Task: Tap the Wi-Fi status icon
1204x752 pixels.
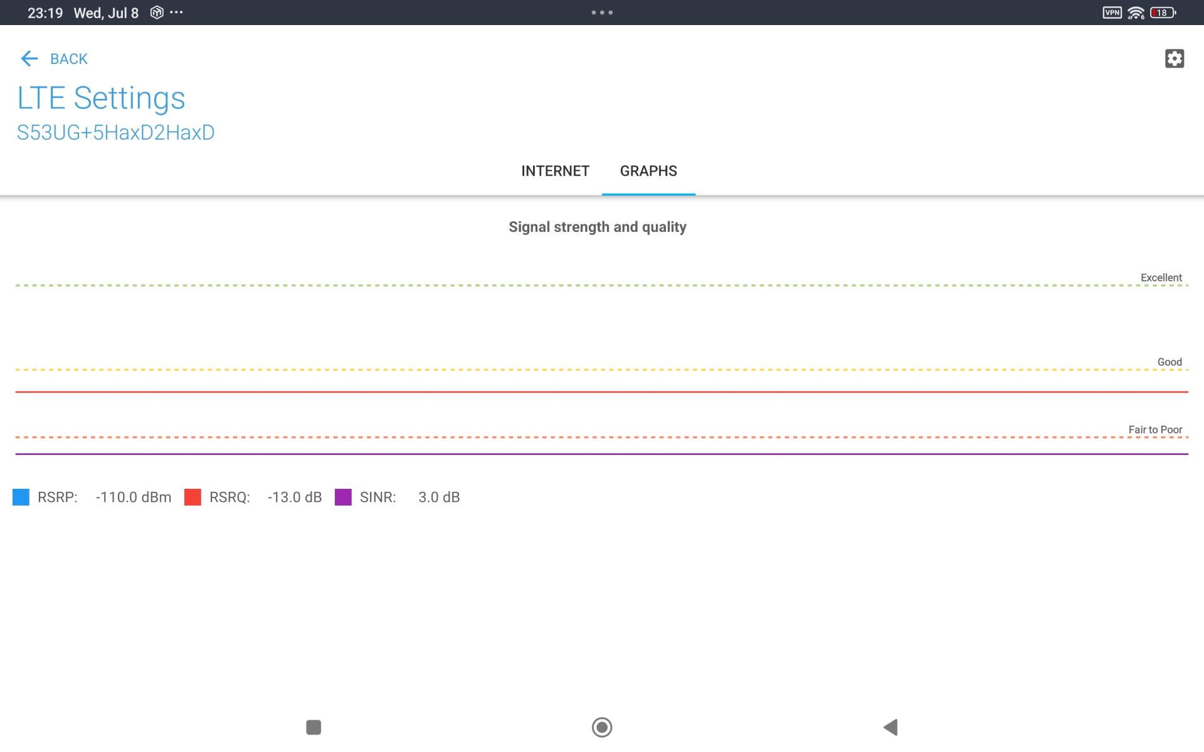Action: [1136, 13]
